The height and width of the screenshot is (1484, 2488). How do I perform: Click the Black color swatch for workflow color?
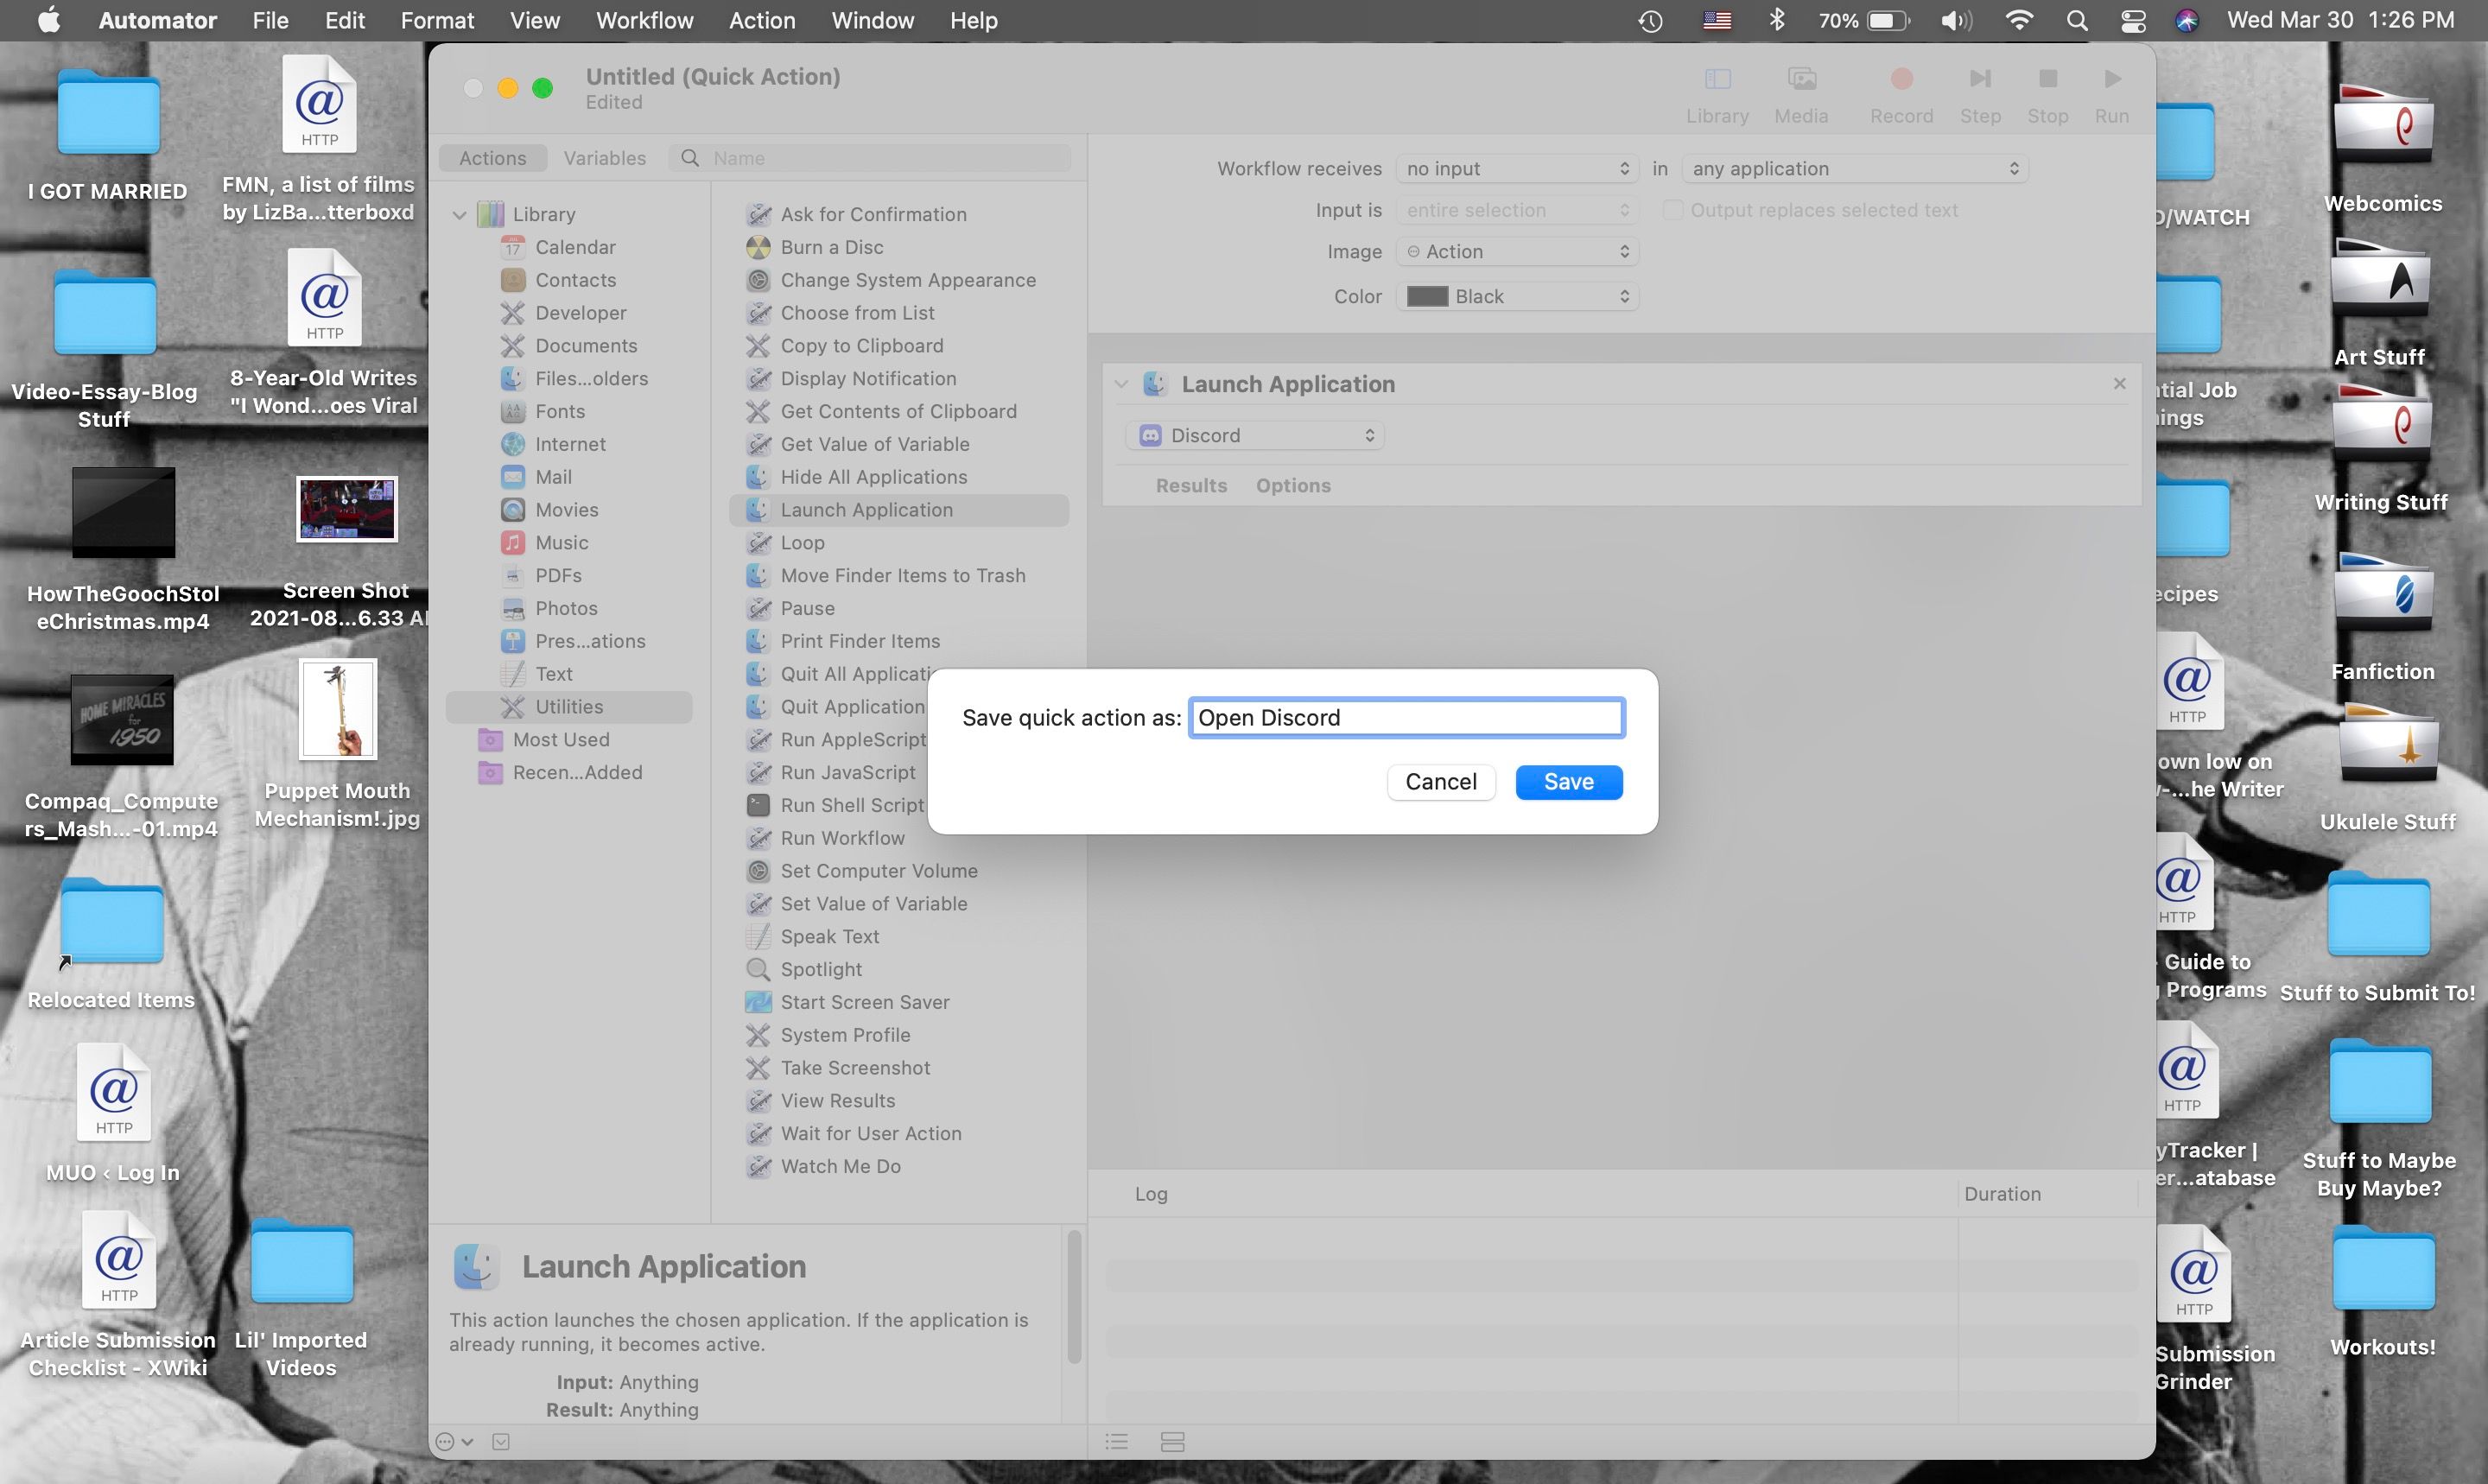1423,297
